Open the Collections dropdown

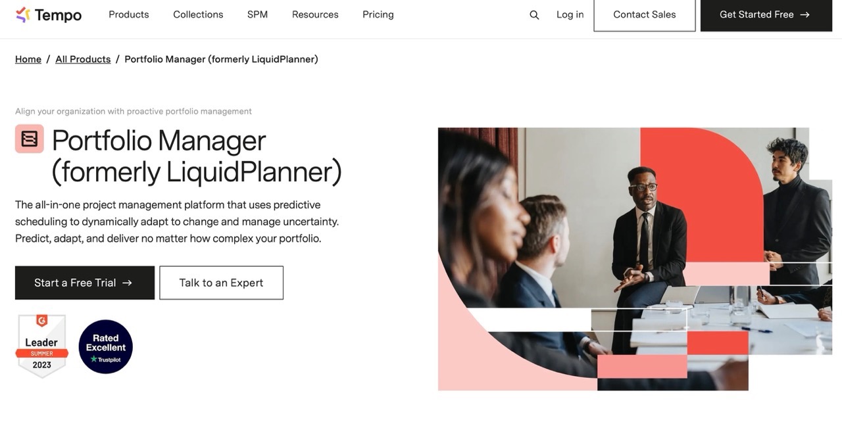(197, 14)
